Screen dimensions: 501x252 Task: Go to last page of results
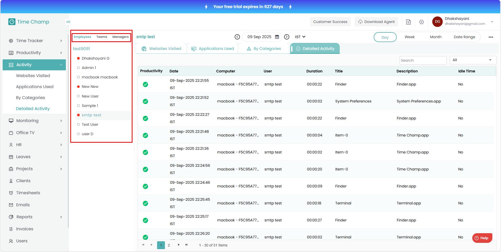click(x=186, y=245)
